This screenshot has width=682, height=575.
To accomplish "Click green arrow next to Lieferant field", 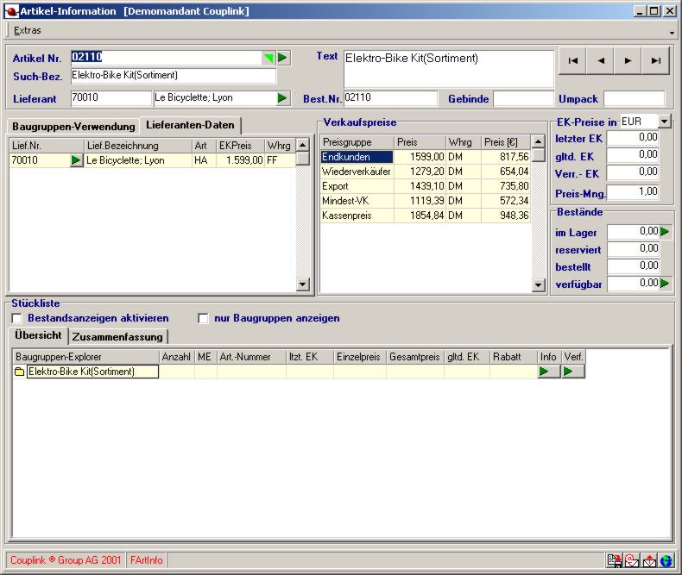I will (x=283, y=98).
